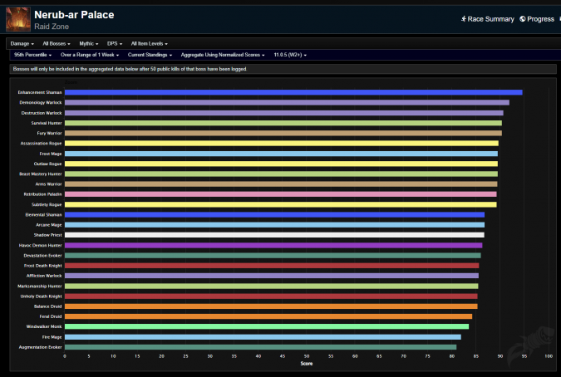Click the Frost Death Knight label
Viewport: 561px width, 377px height.
coord(42,266)
